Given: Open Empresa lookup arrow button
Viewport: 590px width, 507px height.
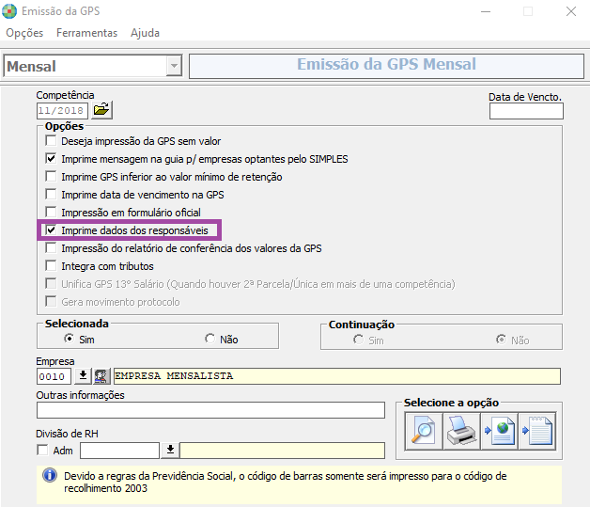Looking at the screenshot, I should pyautogui.click(x=83, y=376).
